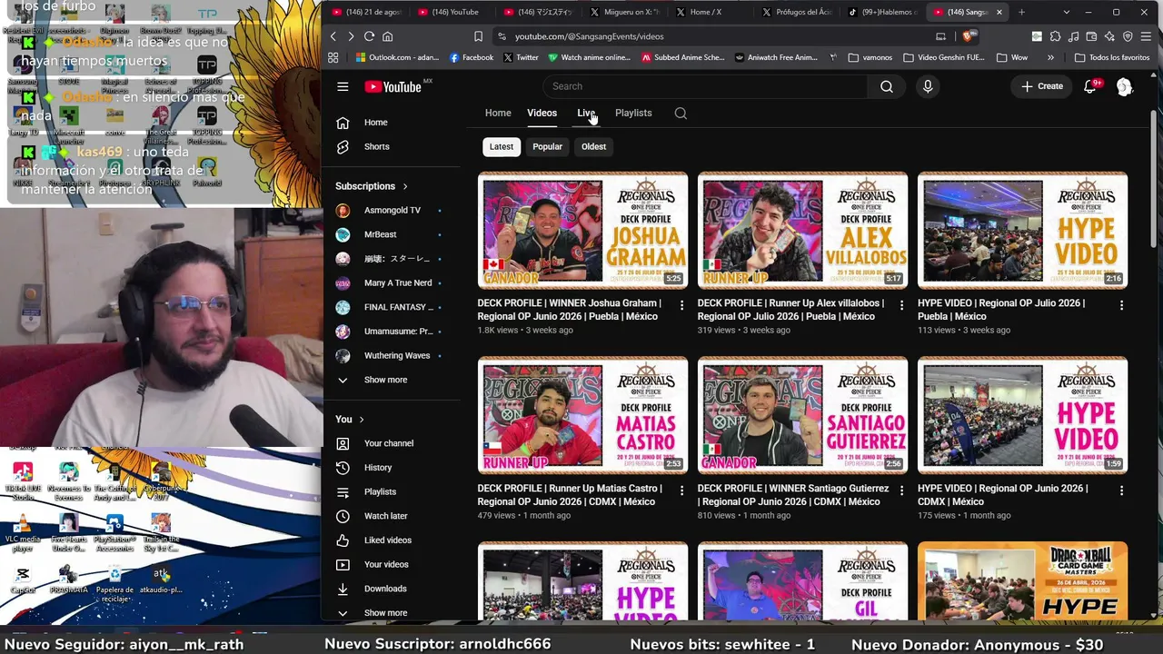Image resolution: width=1163 pixels, height=654 pixels.
Task: Go back with the browser back arrow
Action: coord(333,36)
